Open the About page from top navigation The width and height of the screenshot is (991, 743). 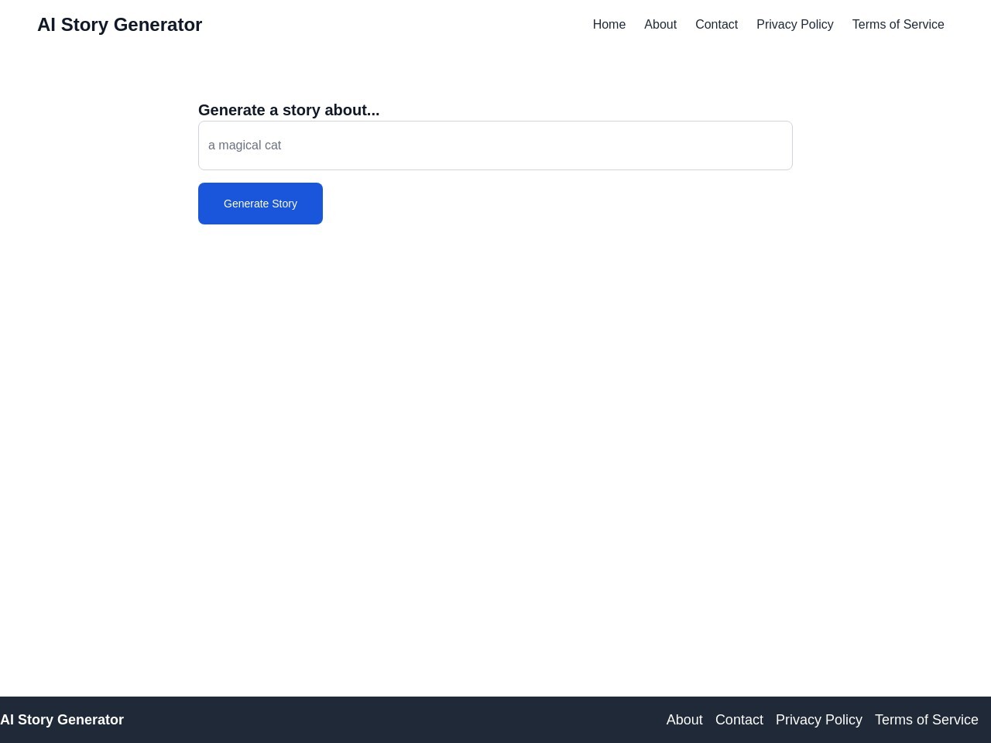[x=660, y=24]
